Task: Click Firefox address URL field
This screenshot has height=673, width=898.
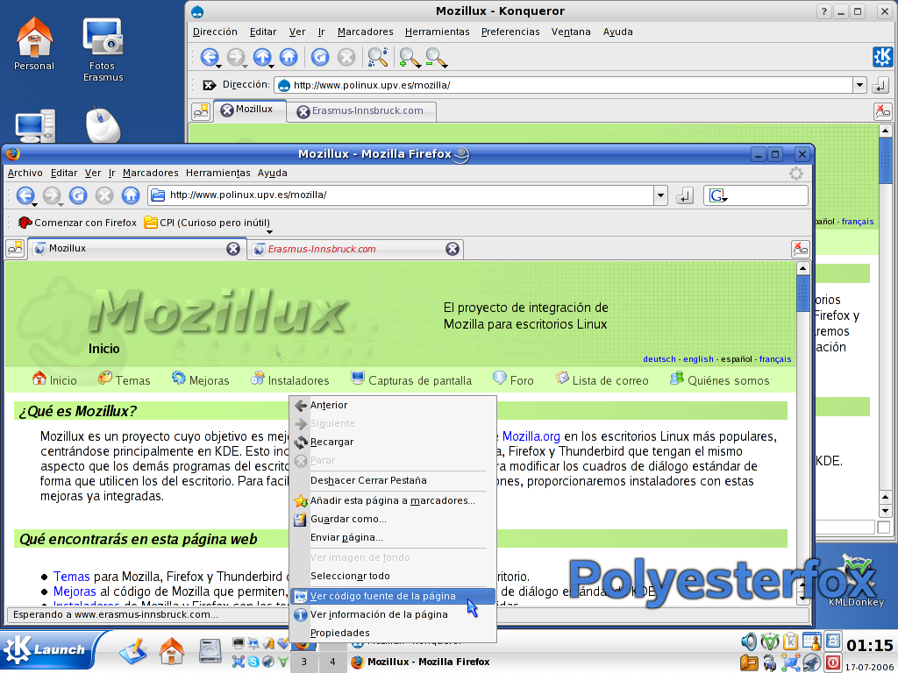Action: click(400, 195)
